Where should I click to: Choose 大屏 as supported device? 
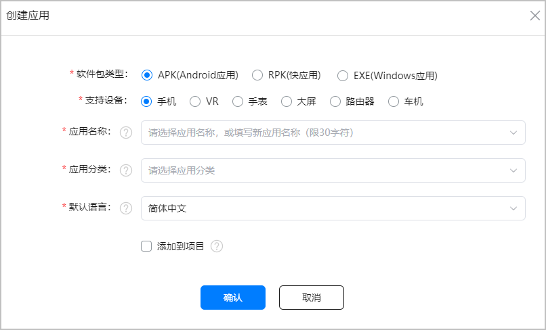[x=286, y=101]
